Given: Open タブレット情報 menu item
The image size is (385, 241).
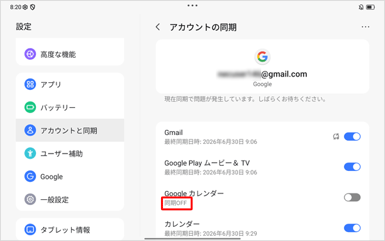Looking at the screenshot, I should coord(70,229).
